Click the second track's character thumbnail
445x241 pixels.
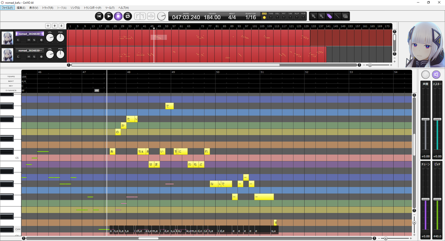pos(7,55)
